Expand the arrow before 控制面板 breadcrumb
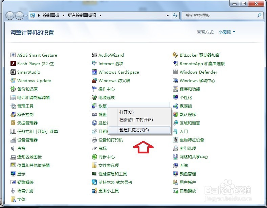Screen dimensions: 267x208 point(39,15)
